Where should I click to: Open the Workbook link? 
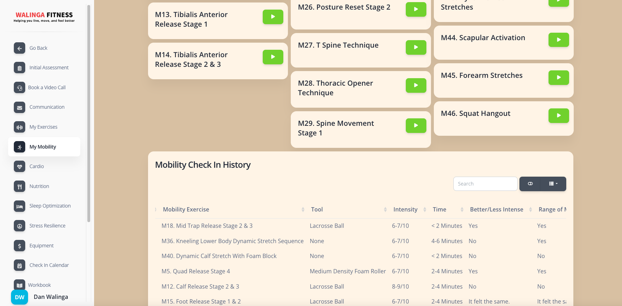39,285
